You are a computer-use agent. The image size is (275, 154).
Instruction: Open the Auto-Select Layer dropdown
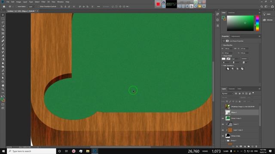pos(31,6)
